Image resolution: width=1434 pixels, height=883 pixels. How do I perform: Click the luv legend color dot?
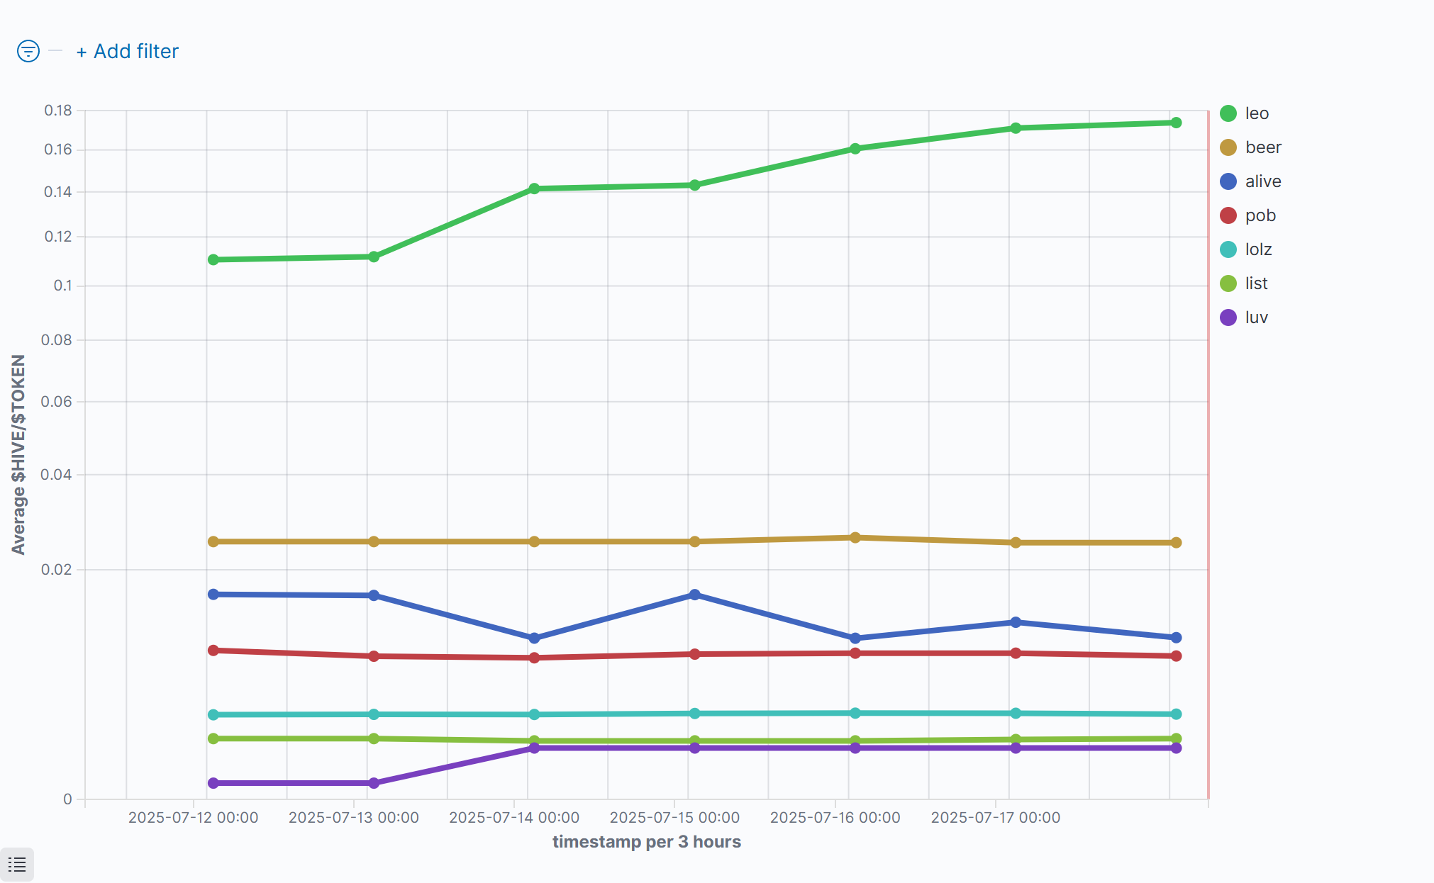[x=1228, y=317]
